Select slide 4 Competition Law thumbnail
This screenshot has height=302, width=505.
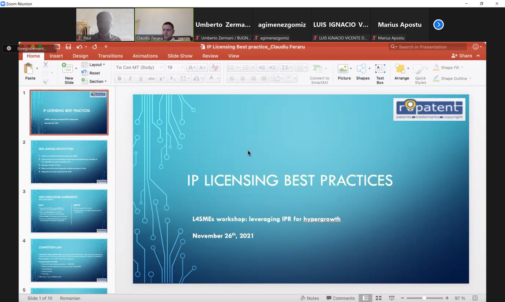[x=69, y=260]
